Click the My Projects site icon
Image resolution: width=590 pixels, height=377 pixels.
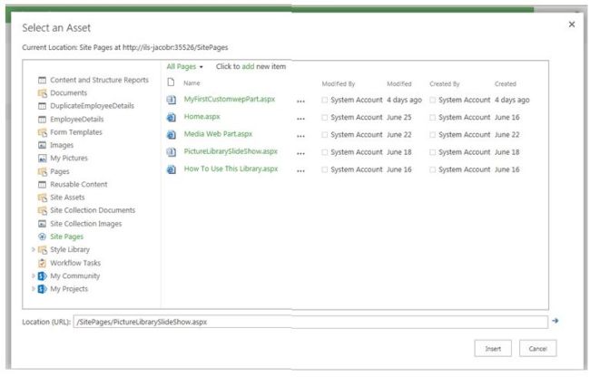coord(42,289)
